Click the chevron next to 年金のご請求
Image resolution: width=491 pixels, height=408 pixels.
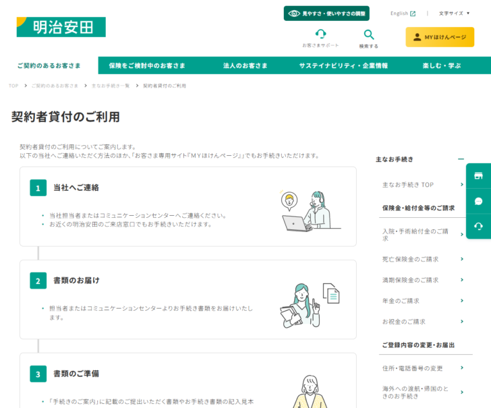(462, 301)
